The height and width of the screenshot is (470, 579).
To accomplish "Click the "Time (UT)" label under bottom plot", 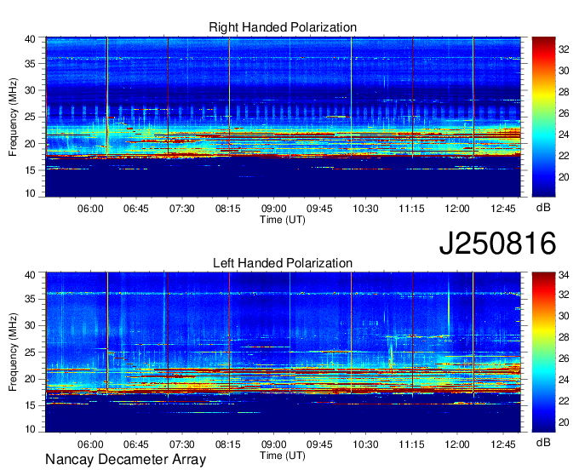I will [x=283, y=456].
